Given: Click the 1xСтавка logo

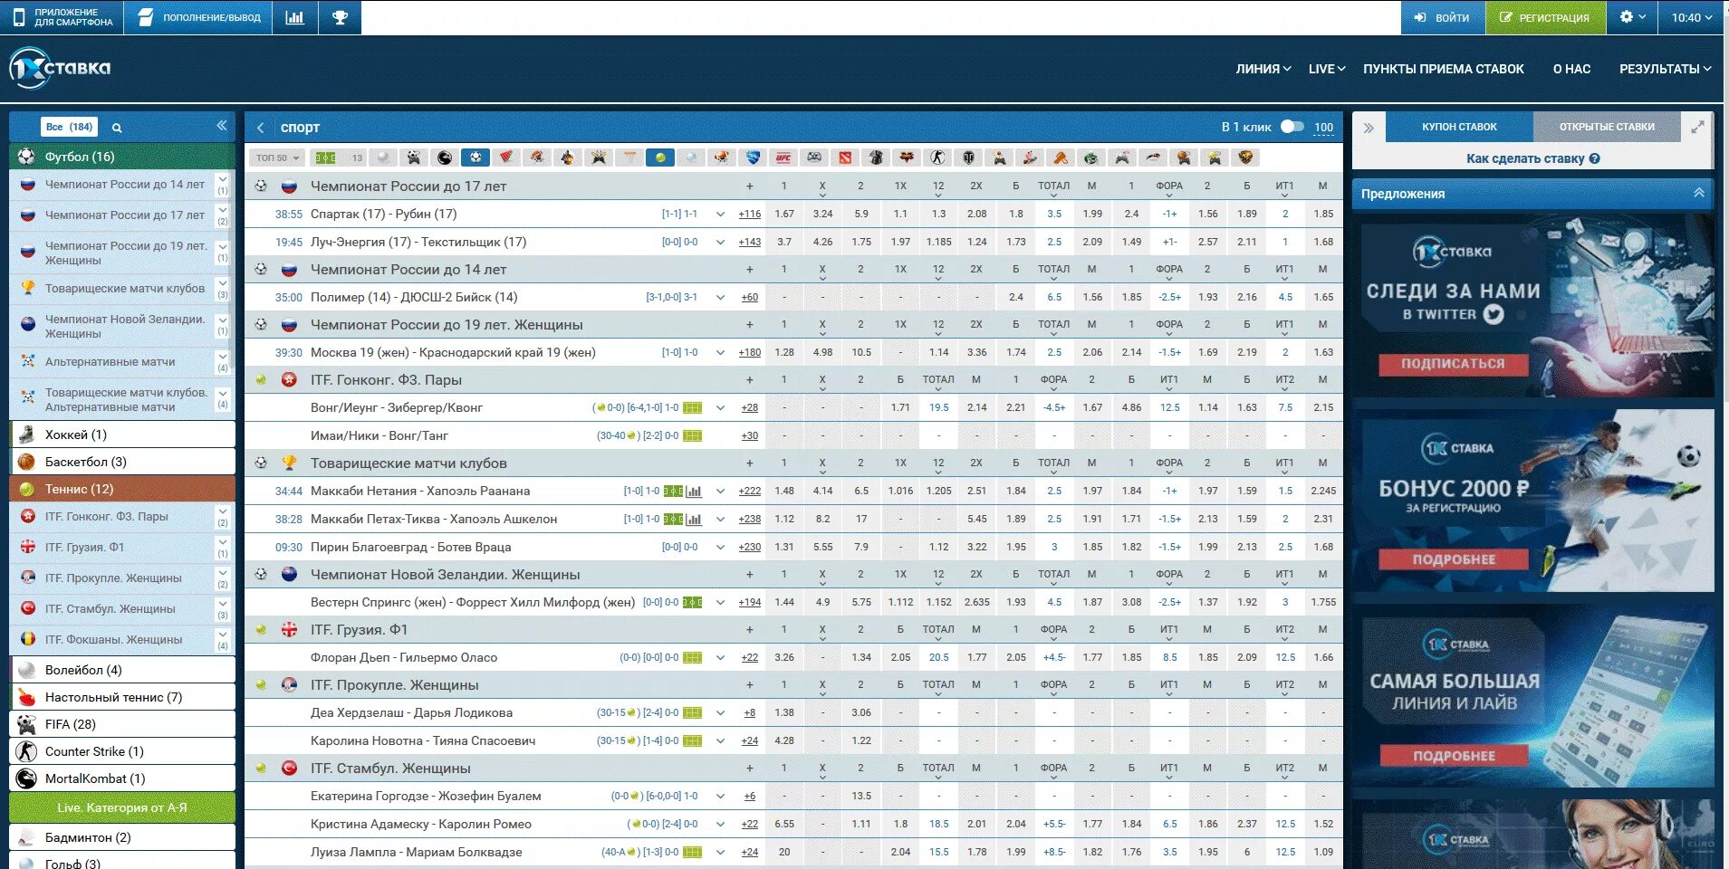Looking at the screenshot, I should point(60,69).
